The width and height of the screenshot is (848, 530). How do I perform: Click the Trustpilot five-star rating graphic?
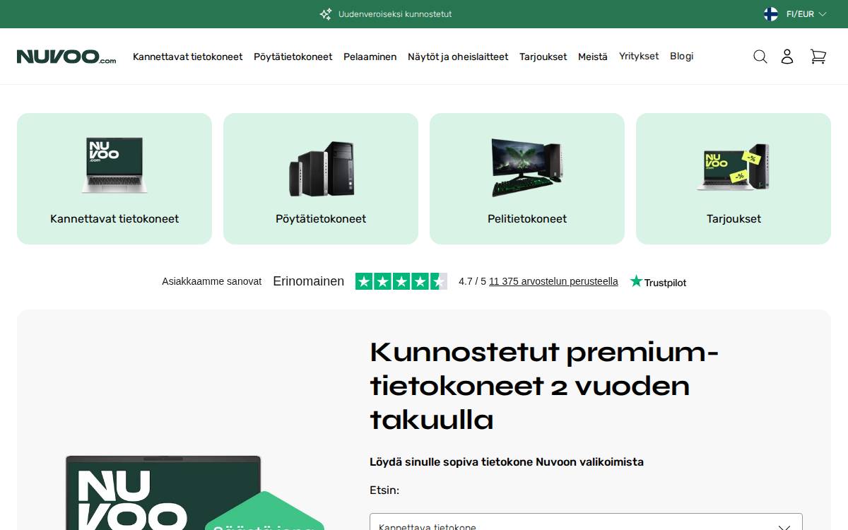(401, 281)
